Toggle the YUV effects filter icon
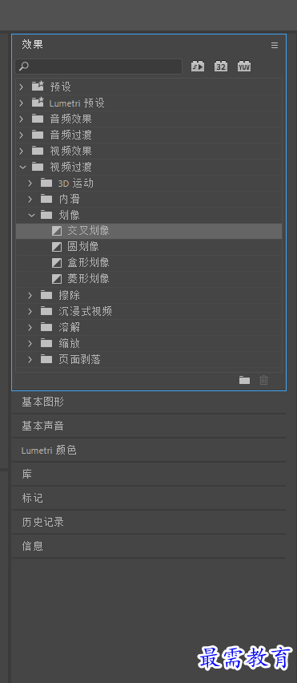 coord(244,67)
